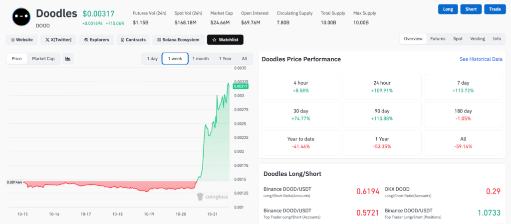
Task: Click the $0.00317 header price
Action: 98,13
